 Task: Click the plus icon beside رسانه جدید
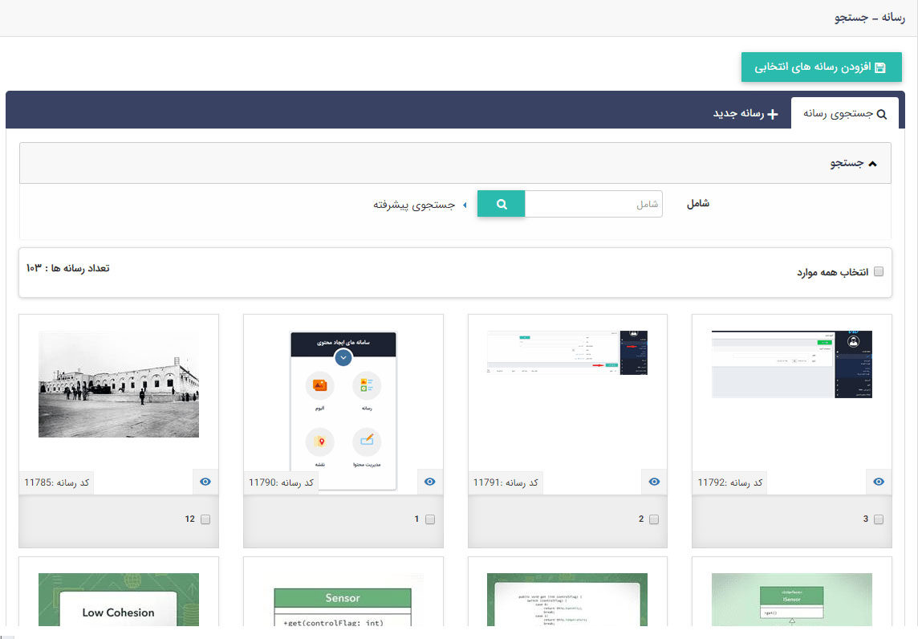point(773,114)
